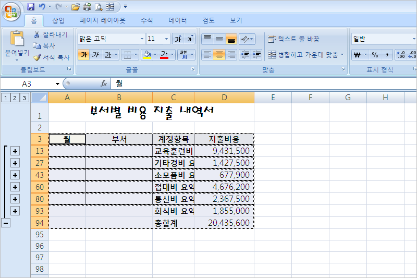Apply the yellow fill color bucket

[x=146, y=55]
